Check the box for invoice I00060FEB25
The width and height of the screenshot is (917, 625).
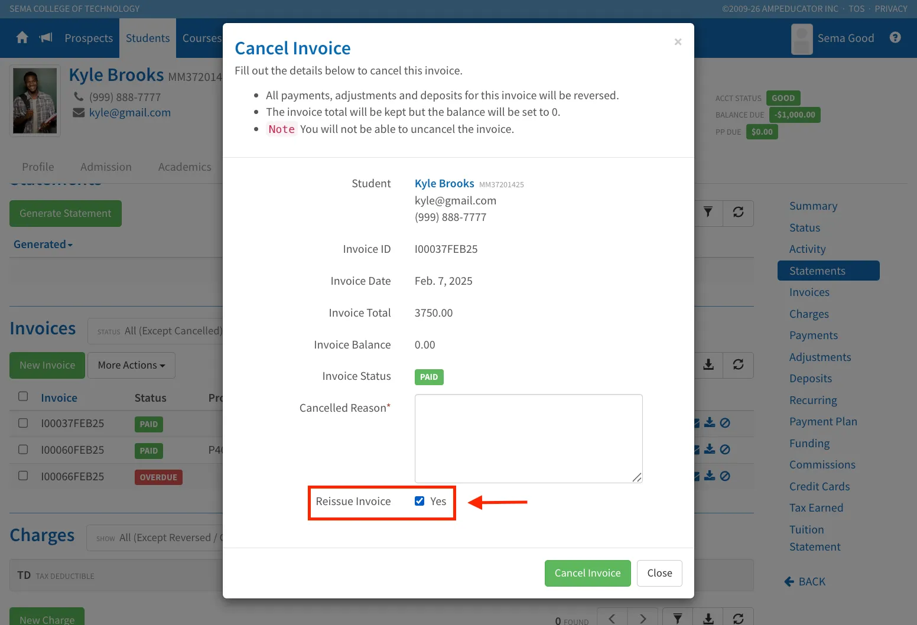tap(23, 450)
